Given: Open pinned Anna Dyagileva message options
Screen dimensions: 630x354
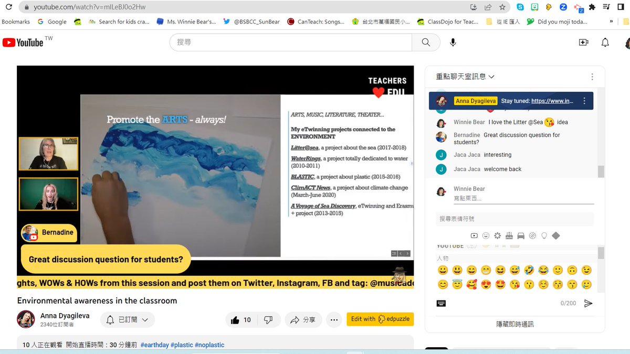Looking at the screenshot, I should coord(584,101).
